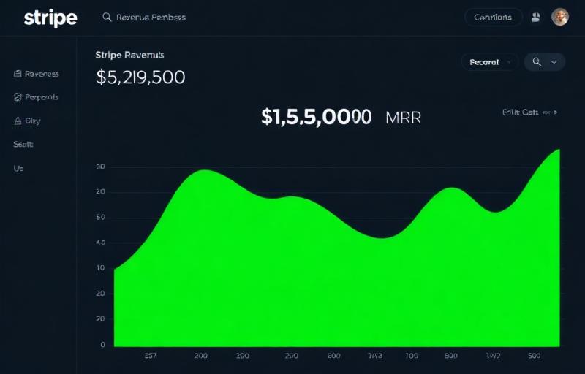Click the Stripe logo
This screenshot has height=374, width=585.
(50, 18)
